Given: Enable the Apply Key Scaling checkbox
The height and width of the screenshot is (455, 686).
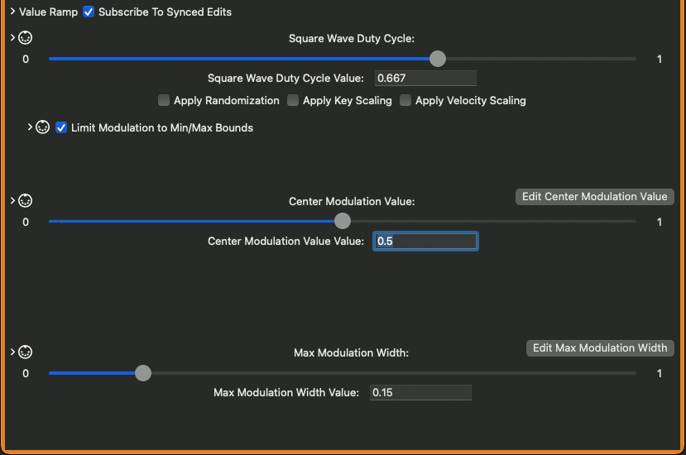Looking at the screenshot, I should click(293, 101).
